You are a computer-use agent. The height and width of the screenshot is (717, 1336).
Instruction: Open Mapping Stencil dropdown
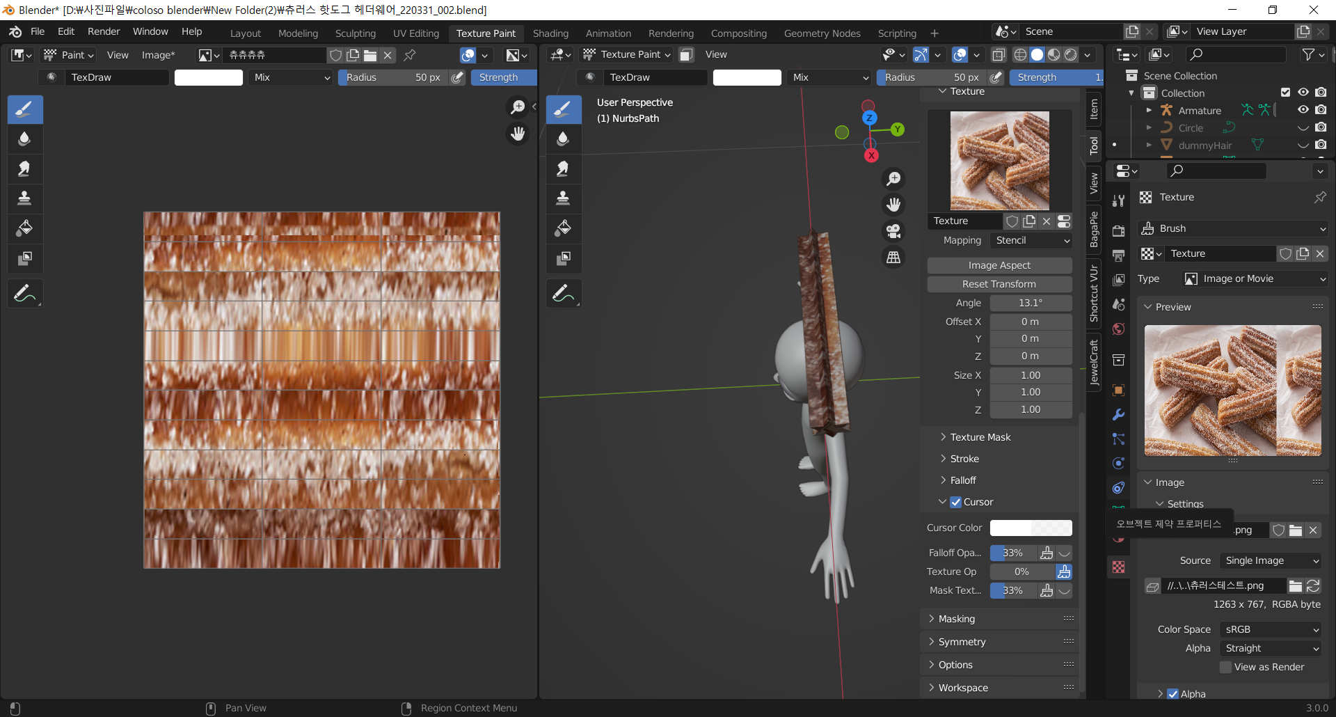tap(1031, 240)
